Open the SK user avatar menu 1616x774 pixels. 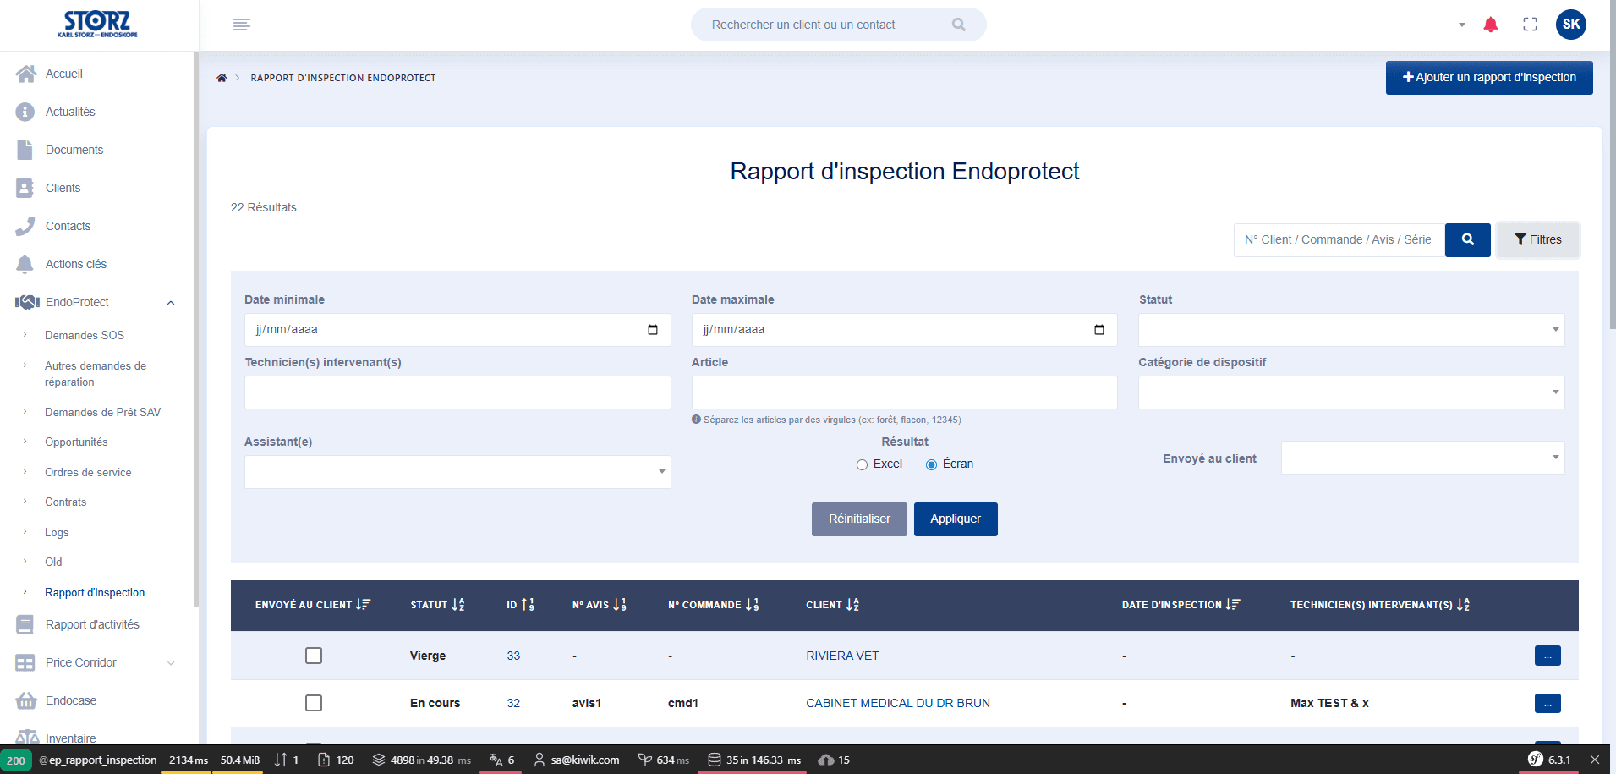(x=1571, y=25)
